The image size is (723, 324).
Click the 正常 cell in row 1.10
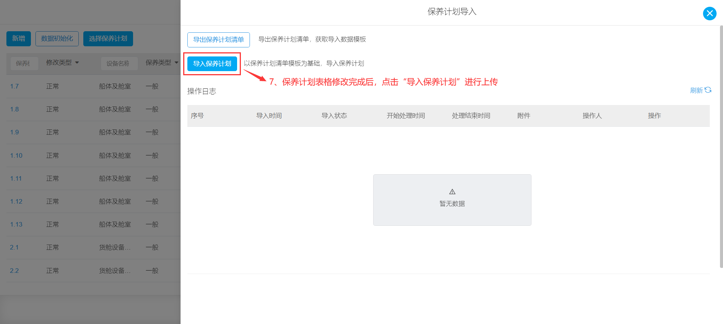point(52,156)
